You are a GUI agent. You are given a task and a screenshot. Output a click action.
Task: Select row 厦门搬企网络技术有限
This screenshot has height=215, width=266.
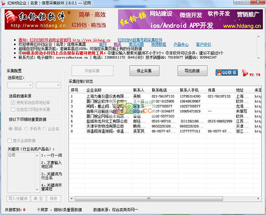tap(165, 117)
